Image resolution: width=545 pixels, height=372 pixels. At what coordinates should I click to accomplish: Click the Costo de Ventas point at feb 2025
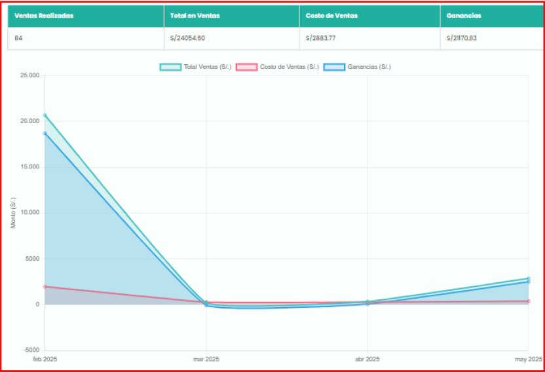(x=45, y=287)
